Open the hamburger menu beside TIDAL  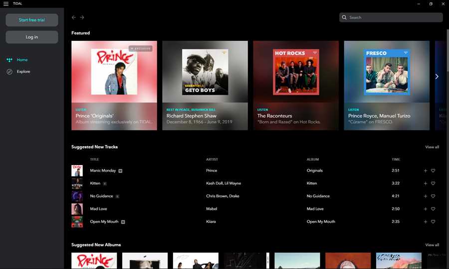[5, 3]
